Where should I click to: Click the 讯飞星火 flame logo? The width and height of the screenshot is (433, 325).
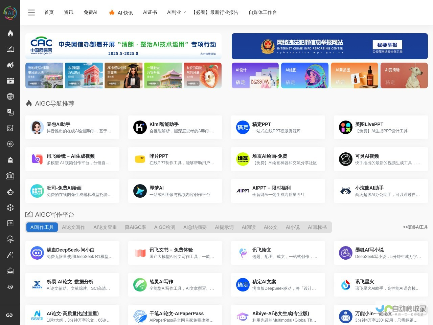tap(346, 285)
